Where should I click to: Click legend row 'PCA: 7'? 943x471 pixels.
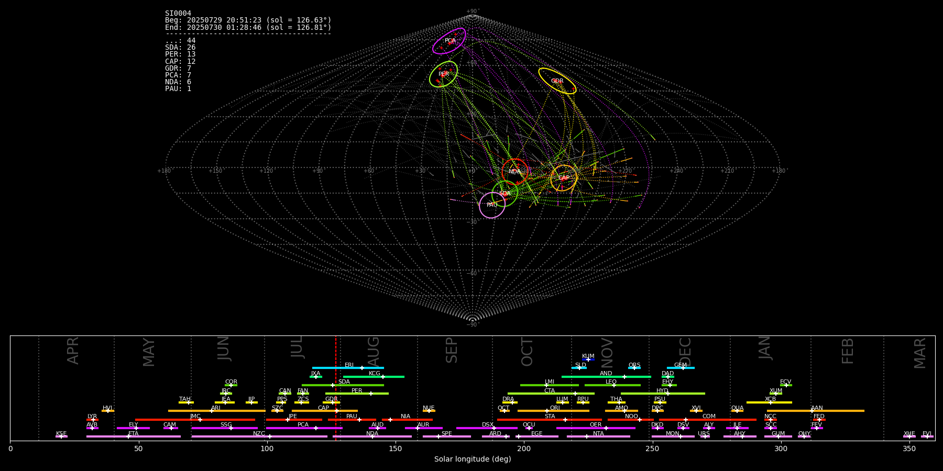178,75
